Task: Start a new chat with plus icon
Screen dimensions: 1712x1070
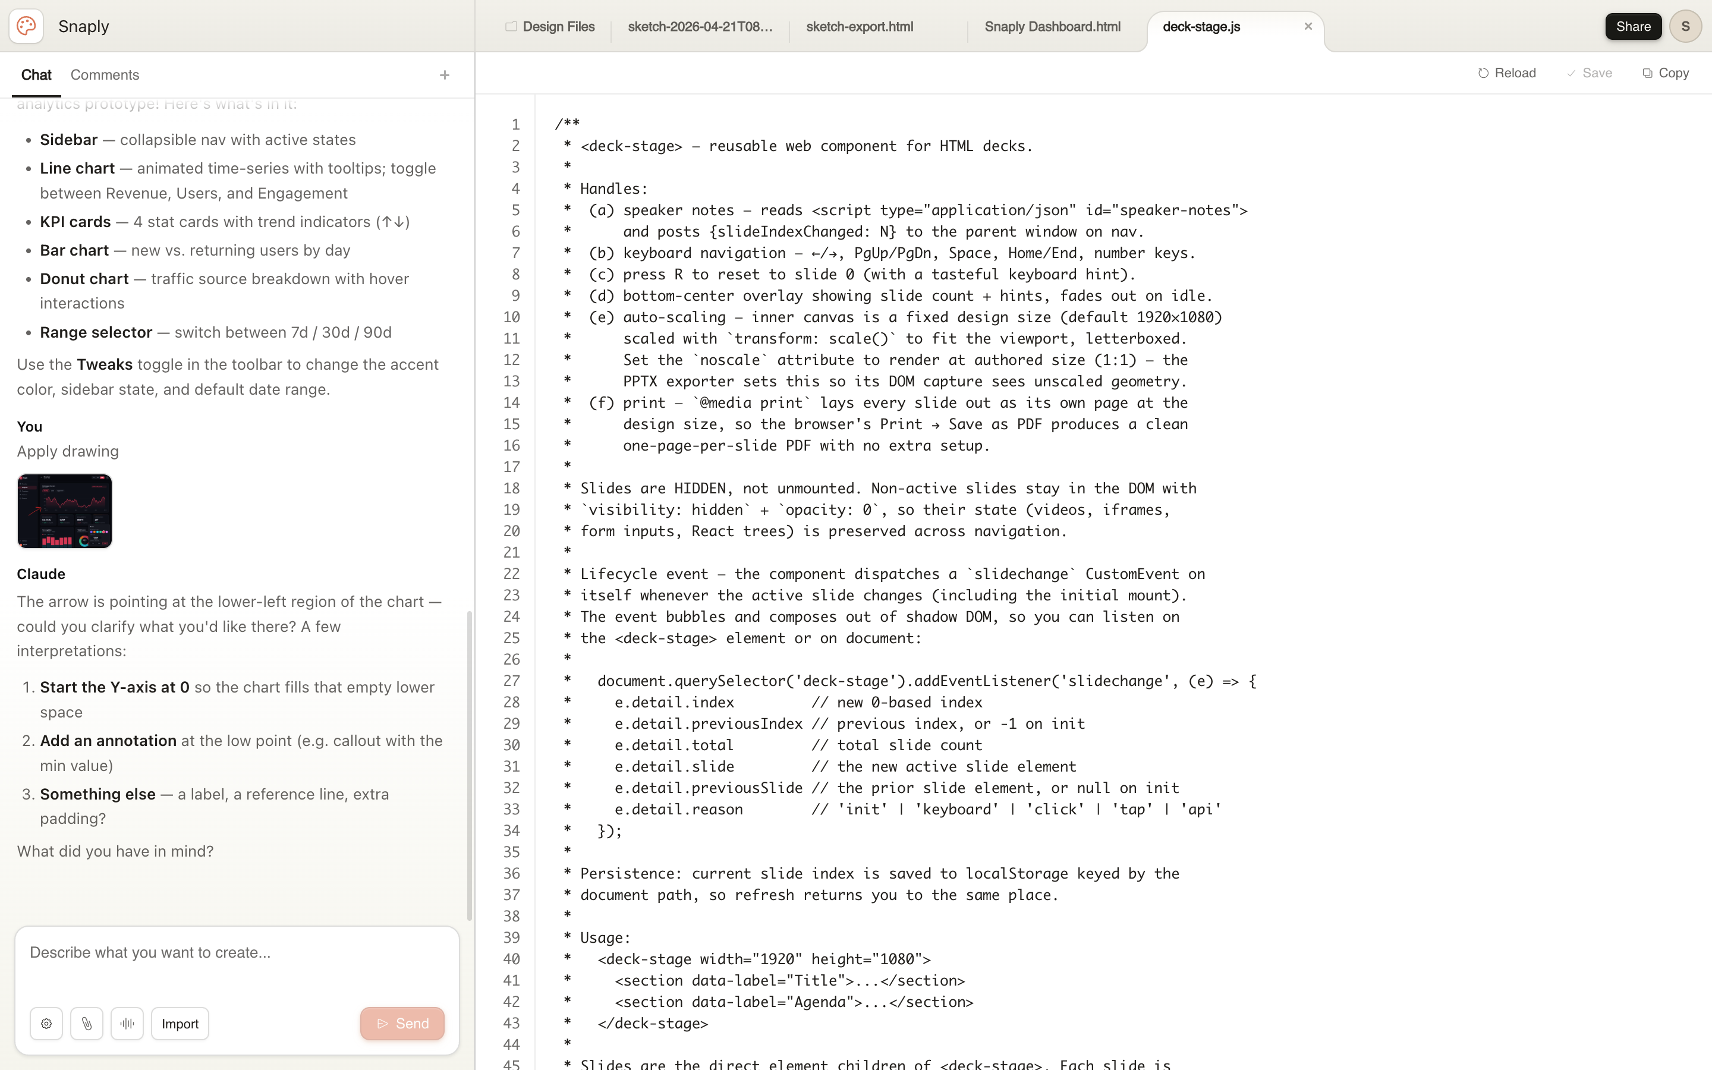Action: tap(444, 75)
